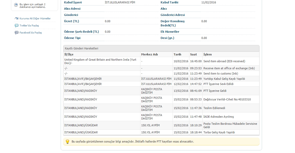Image resolution: width=295 pixels, height=153 pixels.
Task: Select 'PTT İşyerine Sevk Edildi' entry
Action: 218,84
